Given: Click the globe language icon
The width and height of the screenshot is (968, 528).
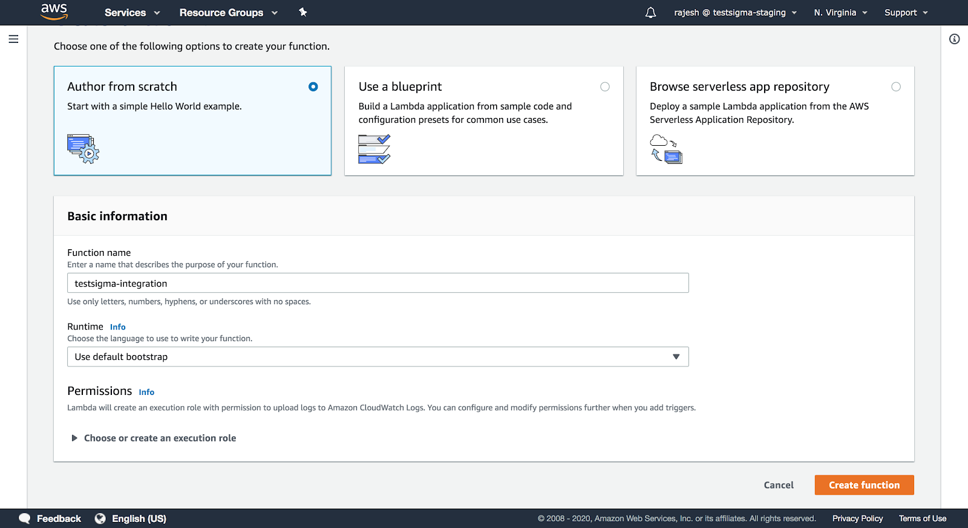Looking at the screenshot, I should click(100, 518).
